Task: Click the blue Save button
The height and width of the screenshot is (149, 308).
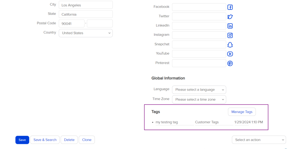Action: 22,140
